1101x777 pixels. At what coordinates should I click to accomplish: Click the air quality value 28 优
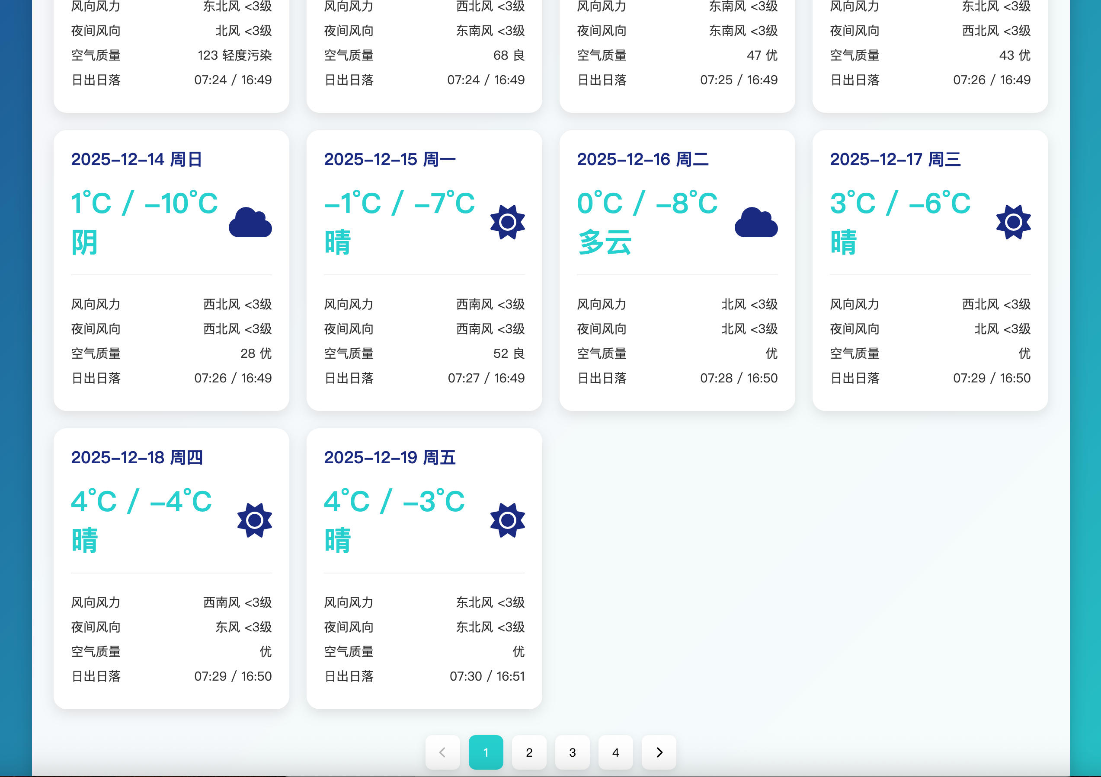pyautogui.click(x=256, y=353)
